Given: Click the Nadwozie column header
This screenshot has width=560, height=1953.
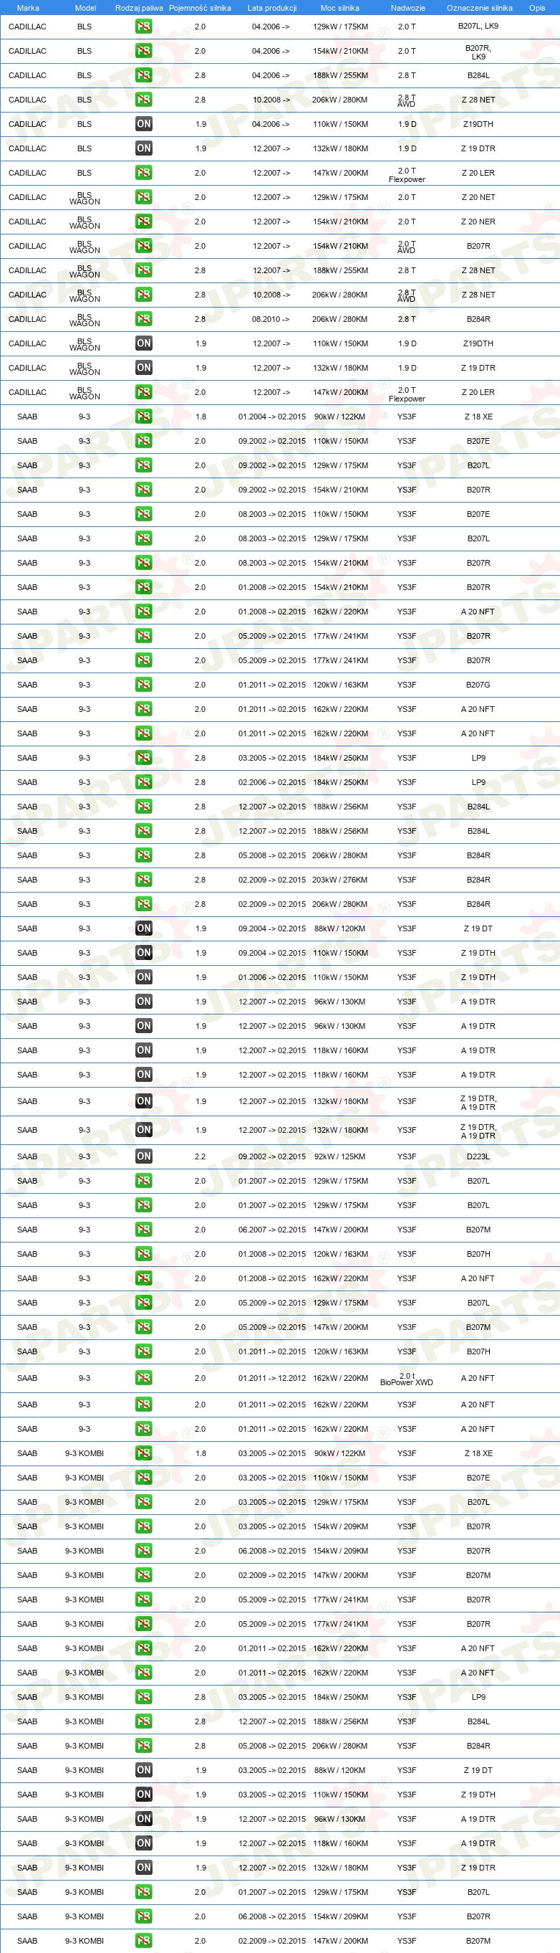Looking at the screenshot, I should click(408, 8).
